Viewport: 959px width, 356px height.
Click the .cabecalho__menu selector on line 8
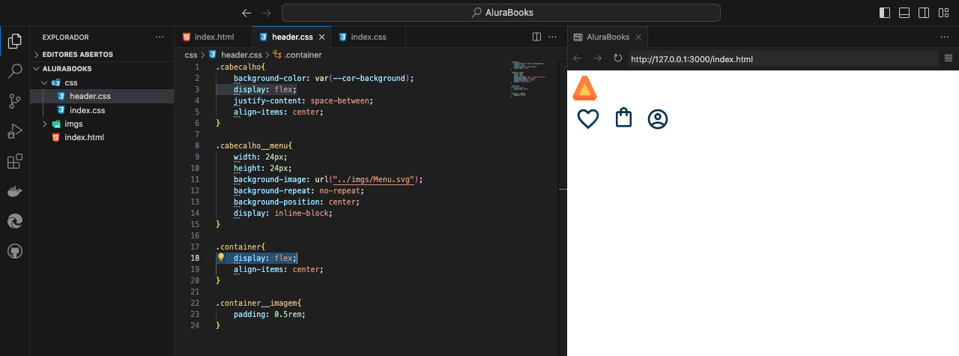(x=252, y=145)
